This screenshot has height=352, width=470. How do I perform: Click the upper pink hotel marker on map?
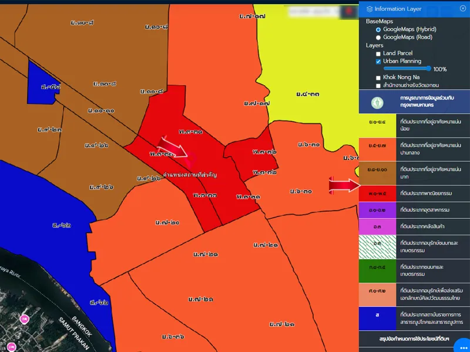25,319
